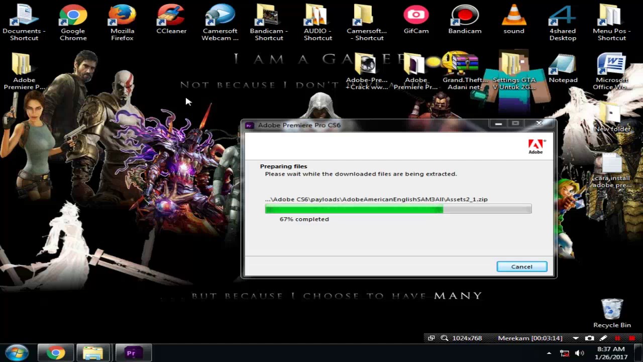Open the Camersoft Shortcut folder icon

click(x=367, y=23)
